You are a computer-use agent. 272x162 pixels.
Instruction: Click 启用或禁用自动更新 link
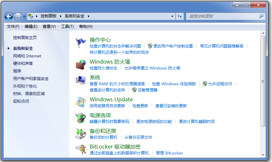[x=107, y=106]
